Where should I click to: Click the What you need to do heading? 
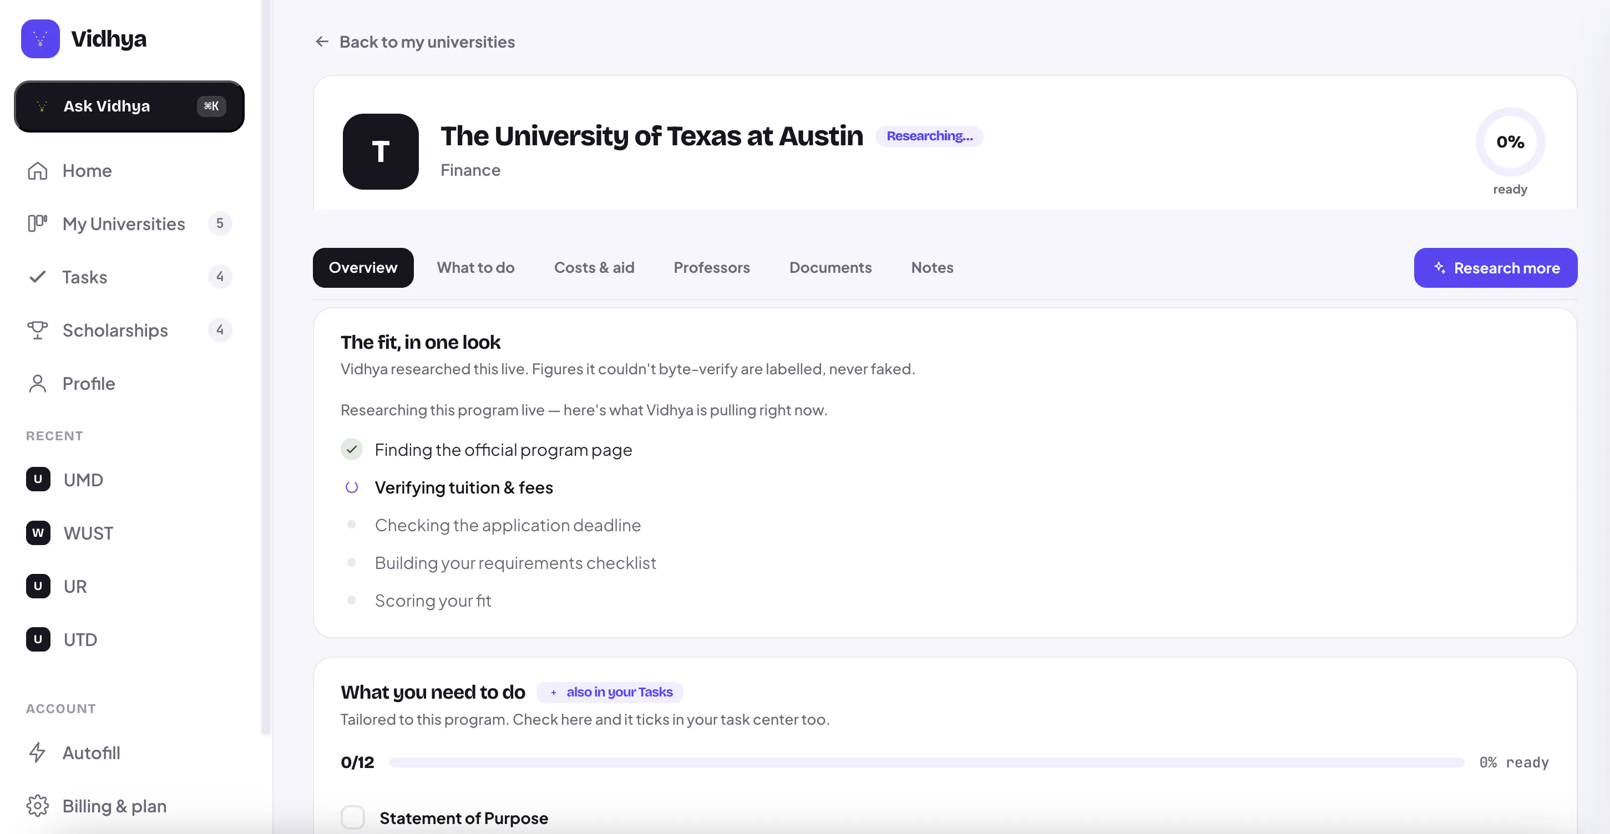pos(433,692)
